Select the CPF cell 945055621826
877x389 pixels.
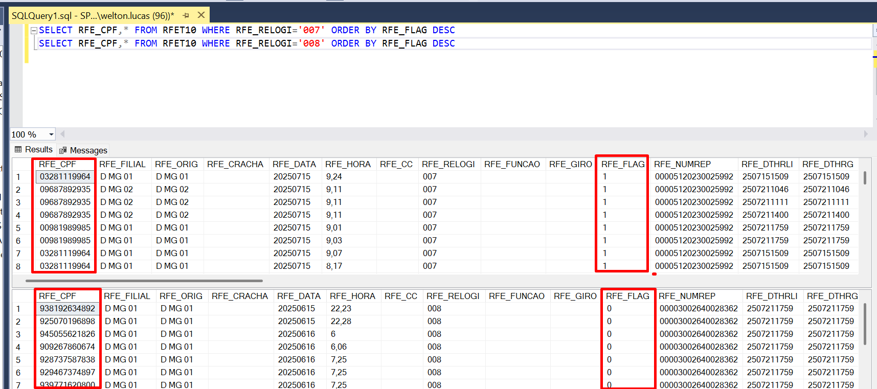(x=68, y=334)
